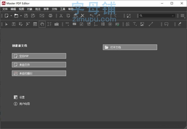
Task: Maximize the Master PDF Editor window
Action: point(172,3)
